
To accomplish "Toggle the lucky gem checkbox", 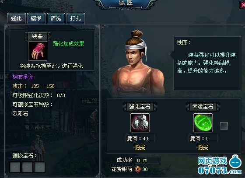I will tap(224, 126).
